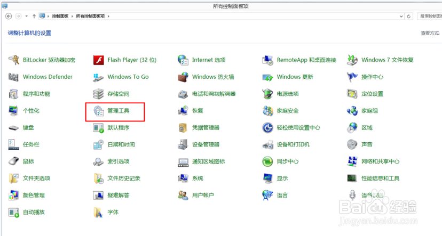This screenshot has height=236, width=442.
Task: Open the 定位设置 icon
Action: [352, 94]
